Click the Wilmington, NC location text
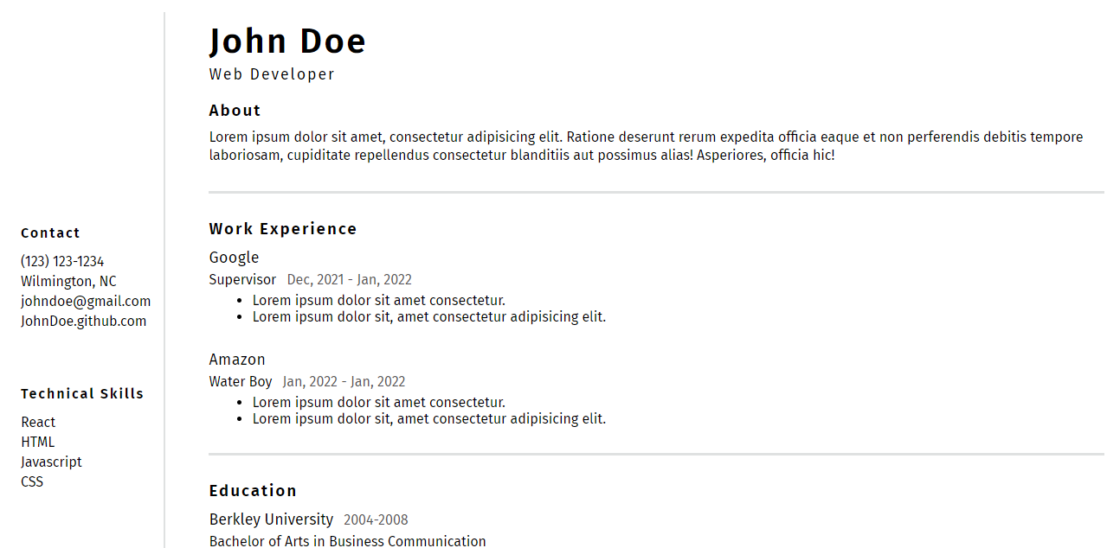The height and width of the screenshot is (548, 1107). (x=68, y=281)
